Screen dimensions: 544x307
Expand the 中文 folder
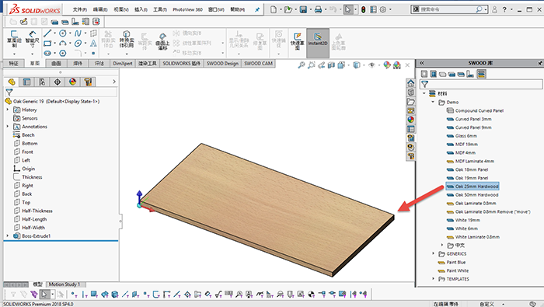(442, 245)
